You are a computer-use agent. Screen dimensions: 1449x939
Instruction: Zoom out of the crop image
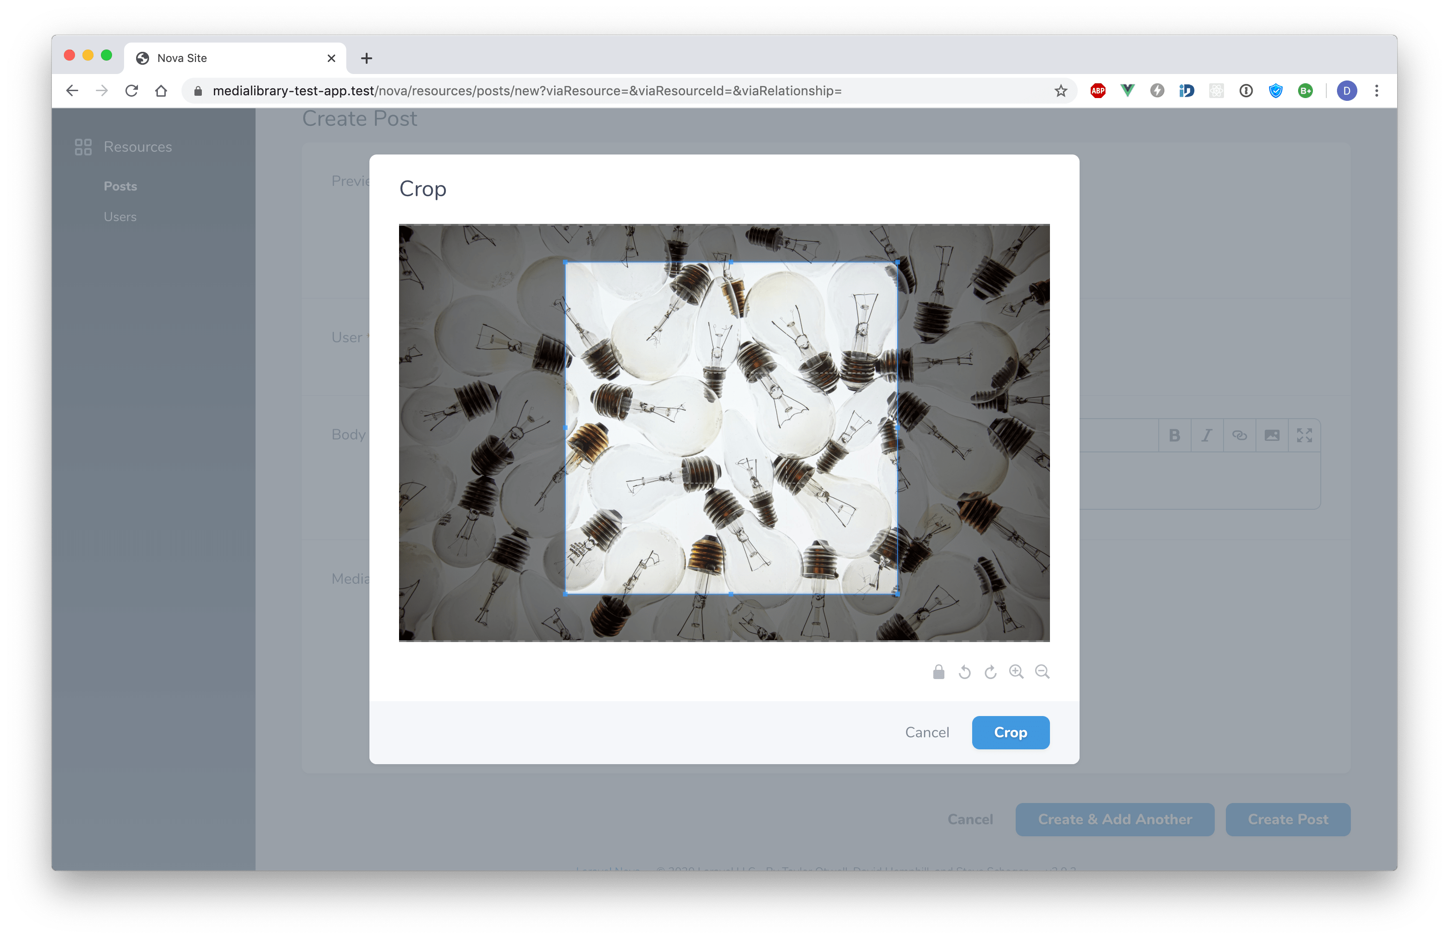click(1042, 672)
